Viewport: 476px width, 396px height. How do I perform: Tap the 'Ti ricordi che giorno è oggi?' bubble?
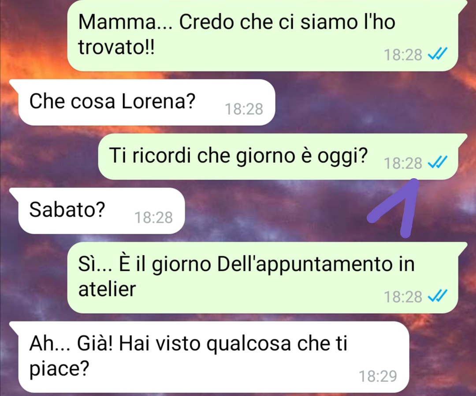tap(282, 157)
